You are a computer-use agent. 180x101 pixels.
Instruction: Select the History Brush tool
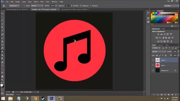[x=2, y=45]
